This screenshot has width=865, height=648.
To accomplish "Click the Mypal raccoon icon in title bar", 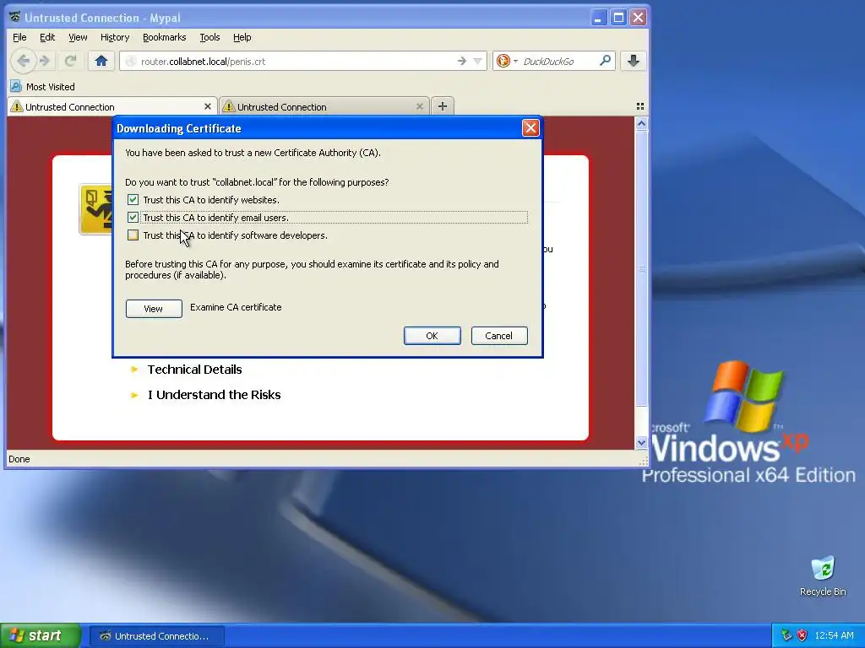I will (x=15, y=18).
